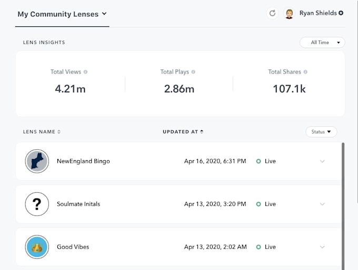The height and width of the screenshot is (270, 358).
Task: Click info icon next to Total Plays
Action: click(x=193, y=72)
